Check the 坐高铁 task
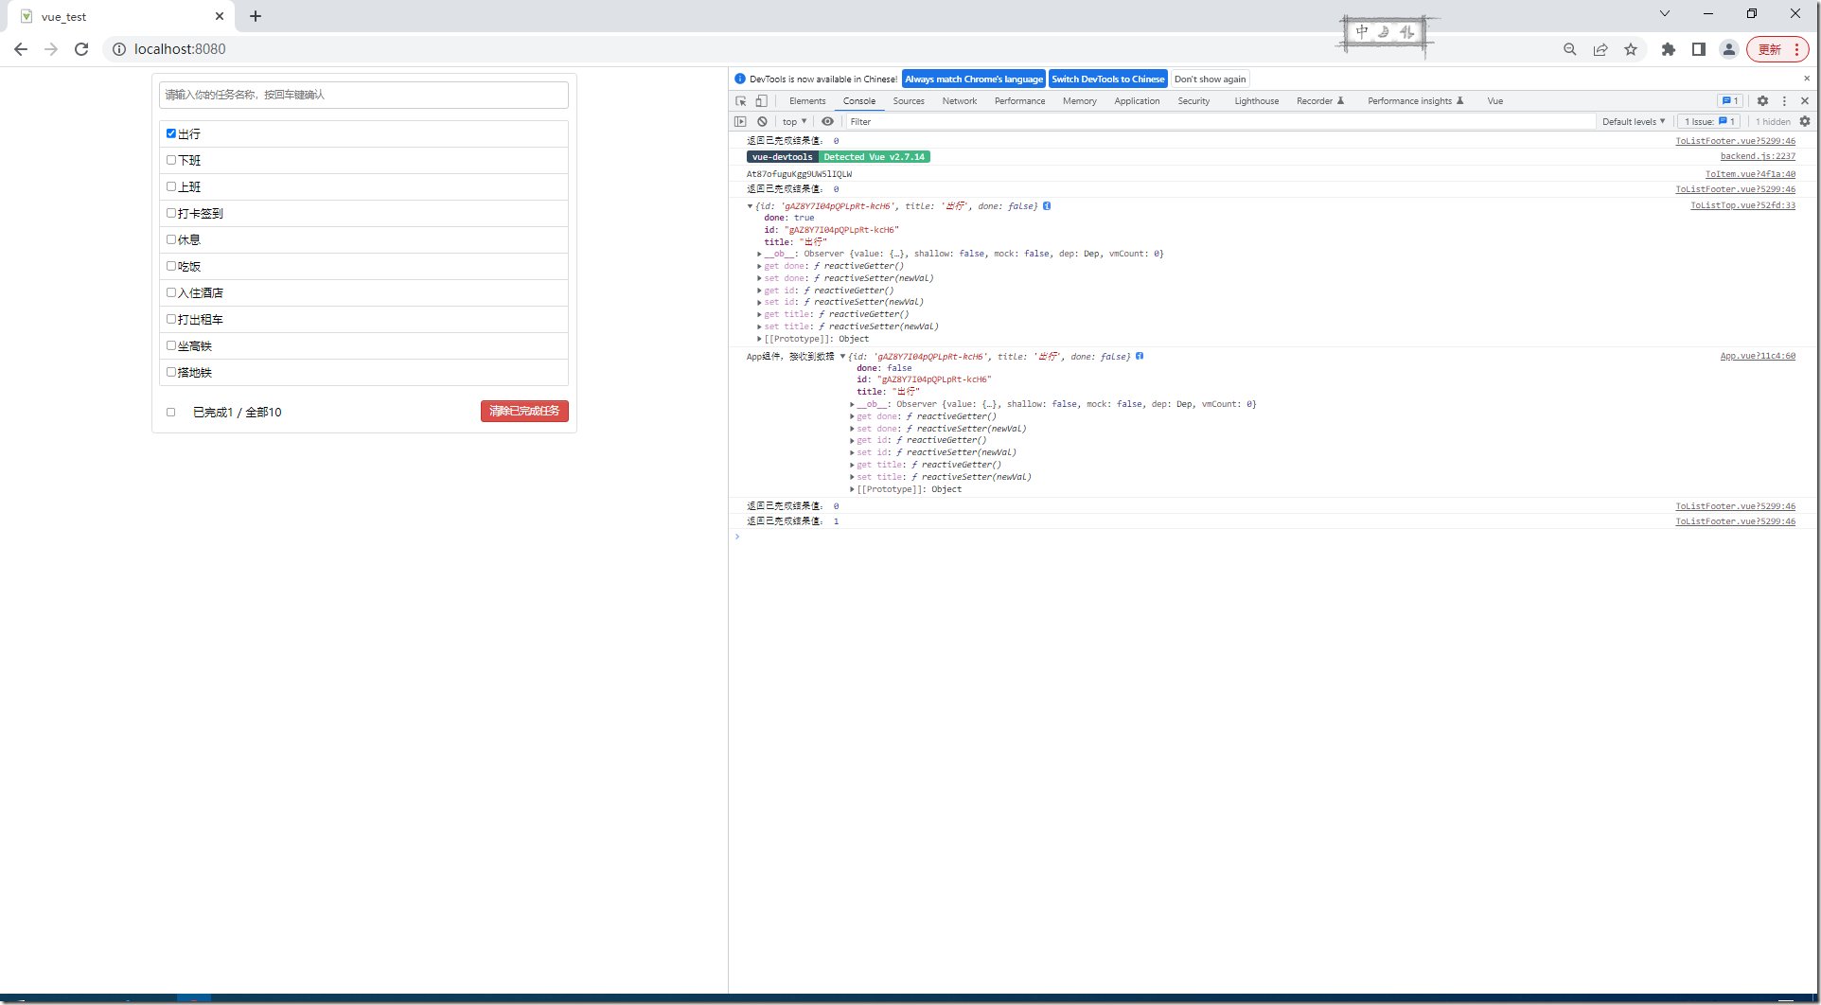This screenshot has height=1005, width=1821. pyautogui.click(x=171, y=345)
